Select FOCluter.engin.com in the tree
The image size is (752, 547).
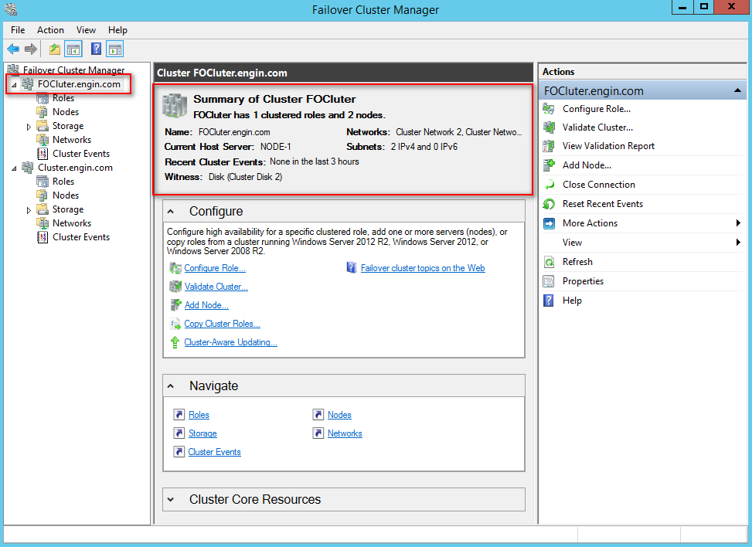click(79, 84)
